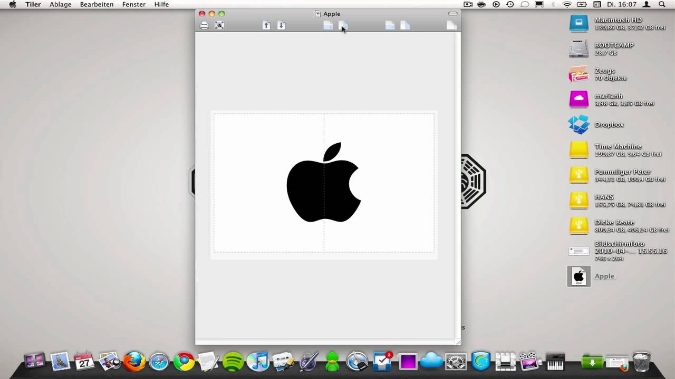
Task: Open the blue cloud app in Dock
Action: (431, 362)
